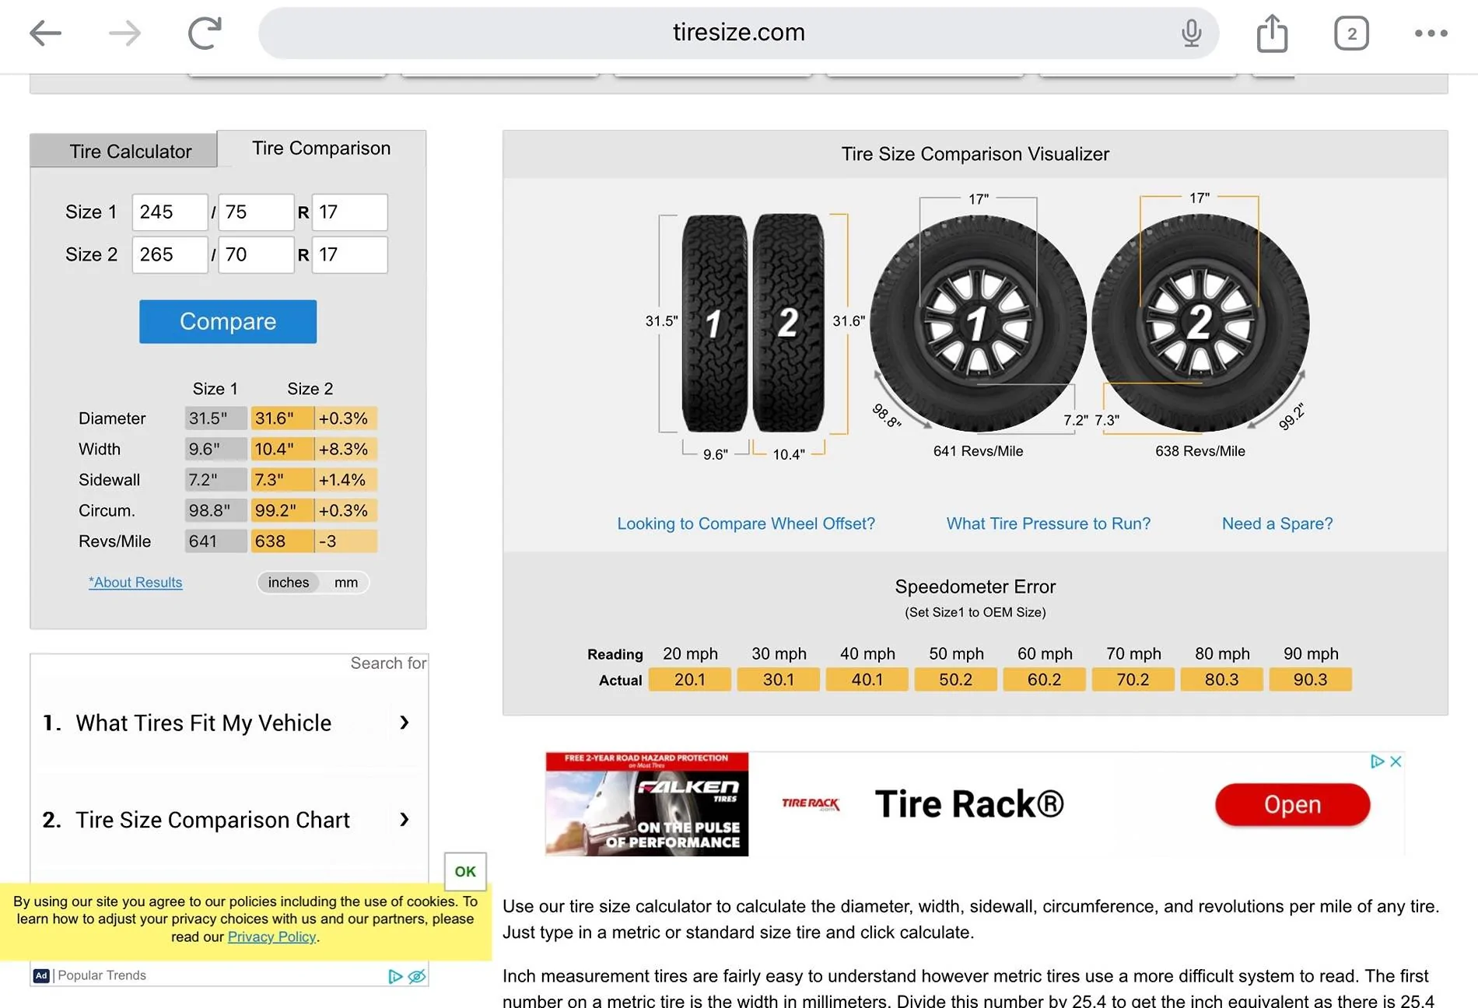Click tire 2 side-view wheel image
The height and width of the screenshot is (1008, 1478).
[1200, 323]
